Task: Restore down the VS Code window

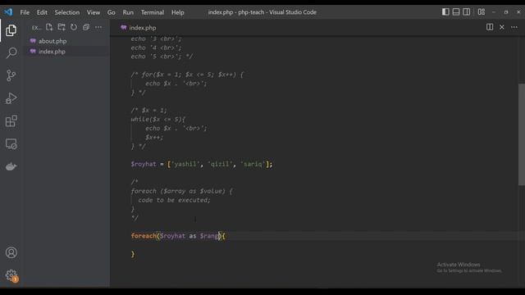Action: coord(506,12)
